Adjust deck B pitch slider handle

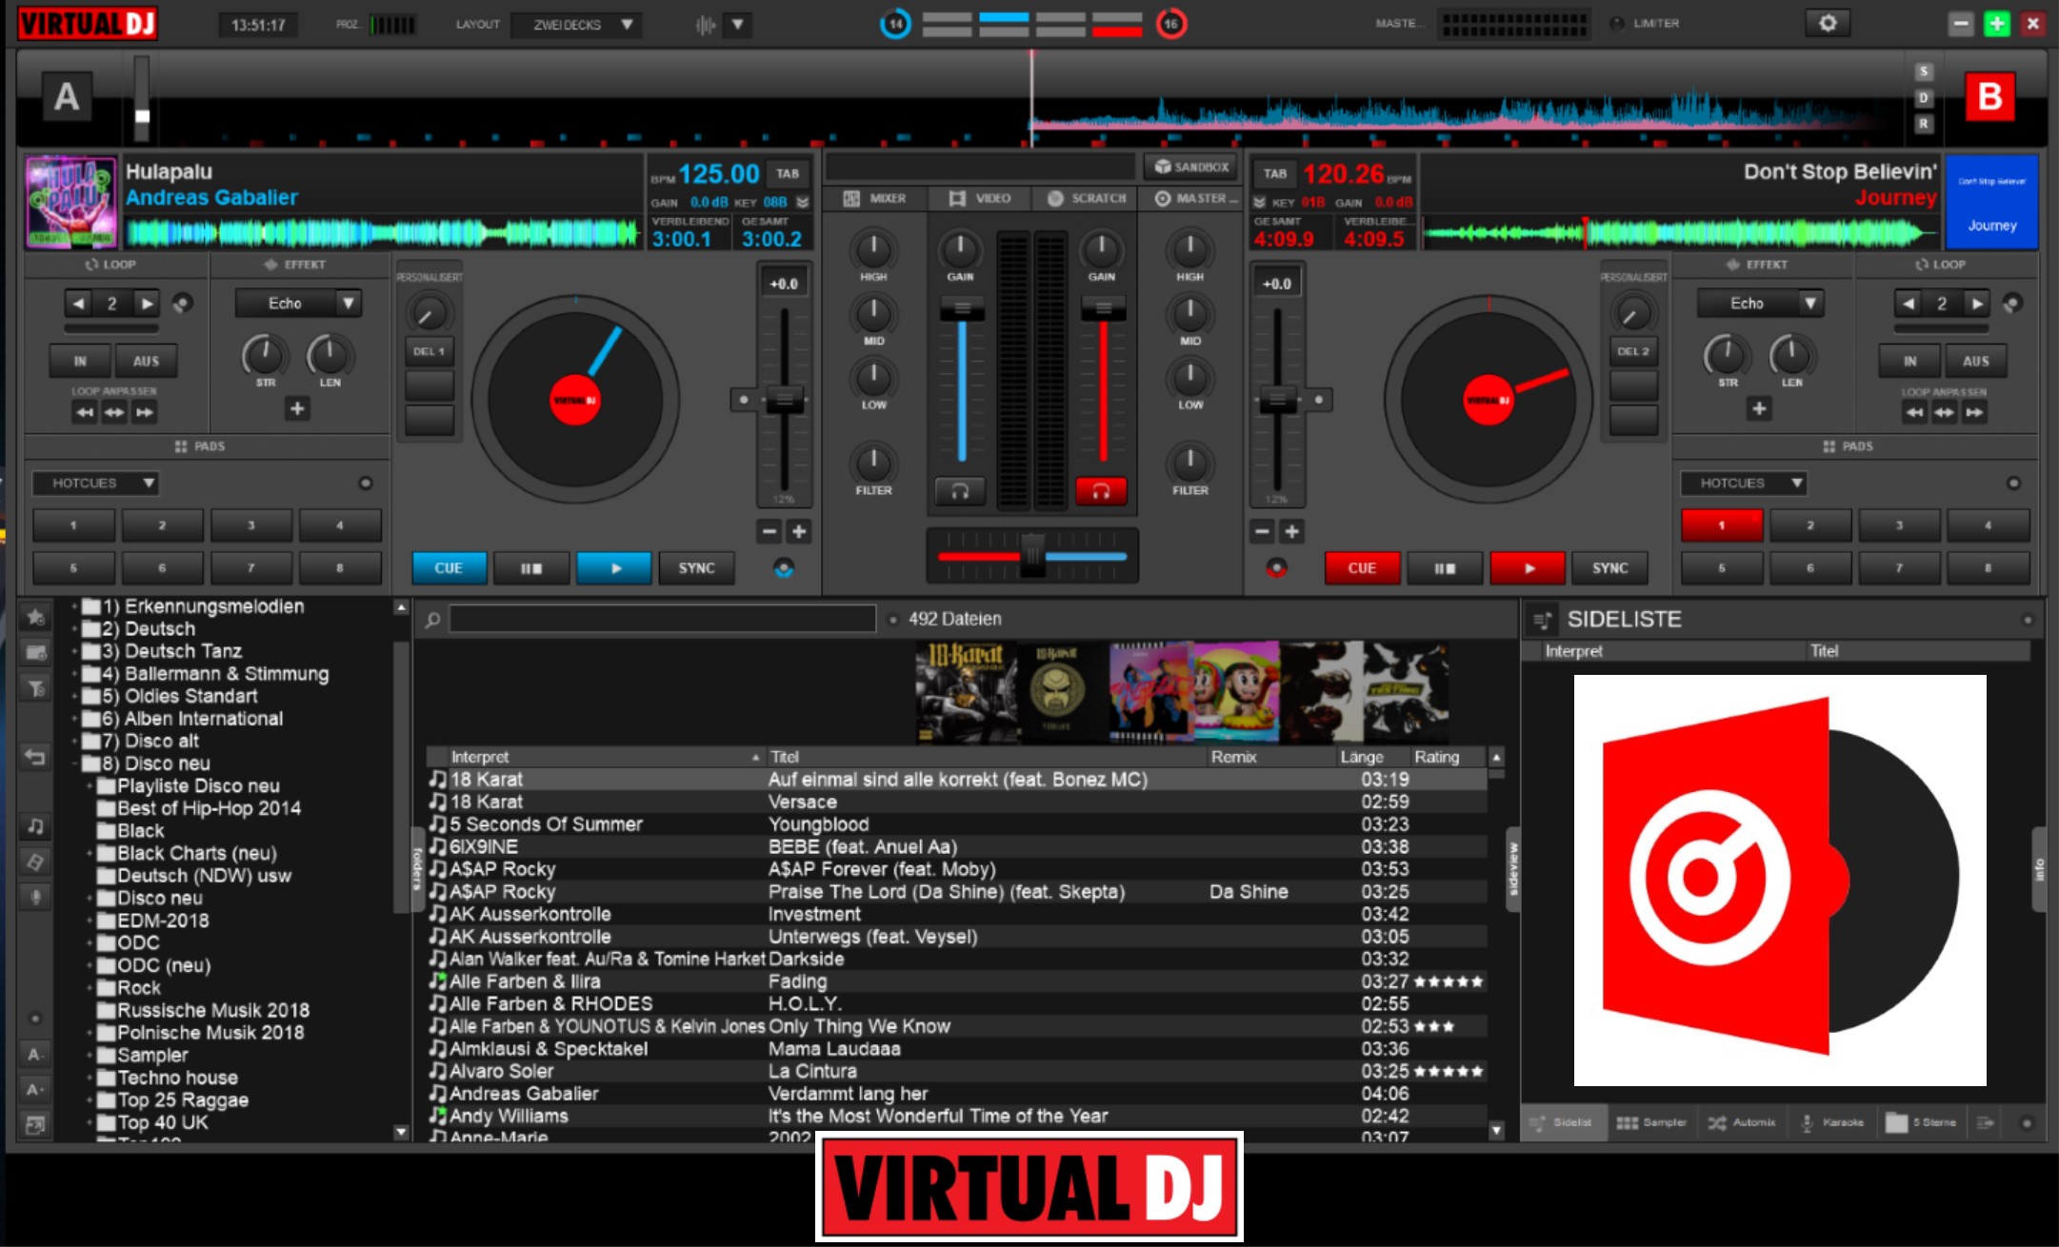pyautogui.click(x=1277, y=400)
